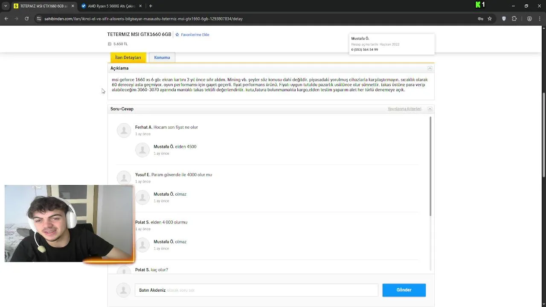The image size is (546, 307).
Task: Click the Soru-Cevap panel scrollbar
Action: pos(430,166)
